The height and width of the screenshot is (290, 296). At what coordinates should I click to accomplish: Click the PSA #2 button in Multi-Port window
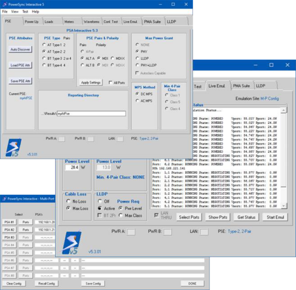tap(9, 230)
